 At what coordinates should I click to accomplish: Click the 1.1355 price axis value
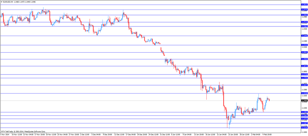[305, 108]
